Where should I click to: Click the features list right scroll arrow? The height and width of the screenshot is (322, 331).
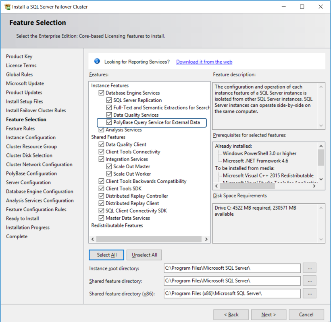[206, 239]
